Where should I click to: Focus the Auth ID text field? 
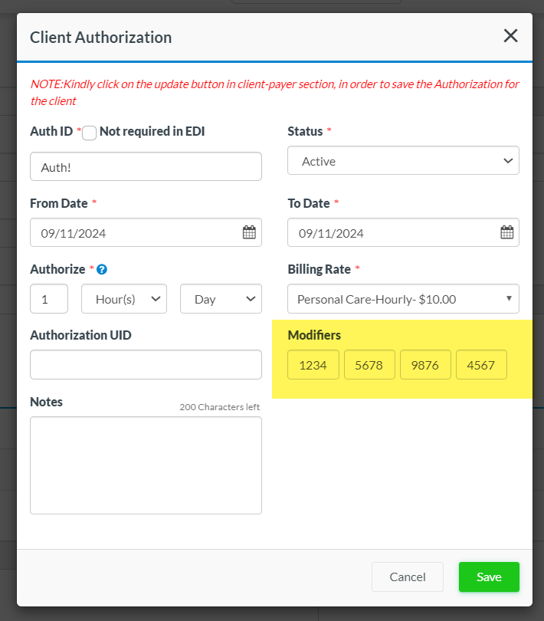click(146, 166)
